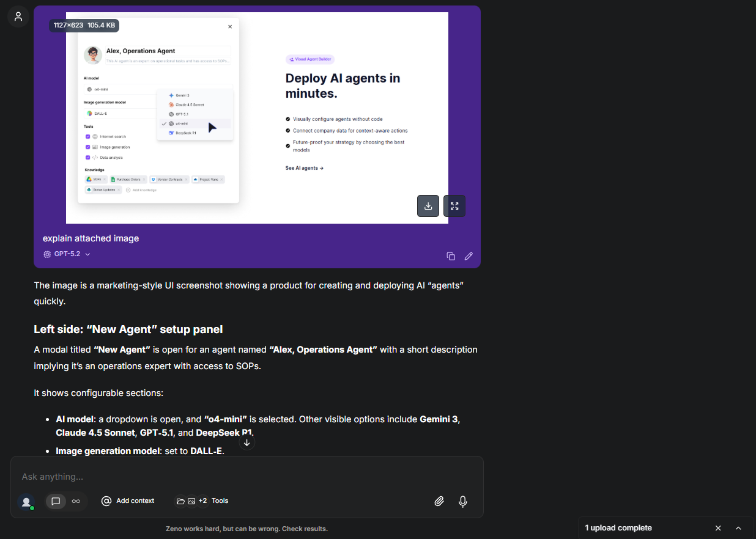Open the GPT-5.2 model dropdown
The width and height of the screenshot is (756, 539).
click(67, 254)
